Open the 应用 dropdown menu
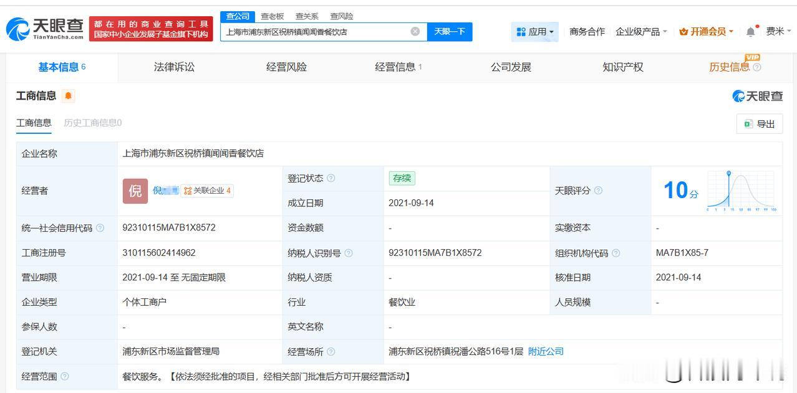Image resolution: width=797 pixels, height=393 pixels. point(535,32)
